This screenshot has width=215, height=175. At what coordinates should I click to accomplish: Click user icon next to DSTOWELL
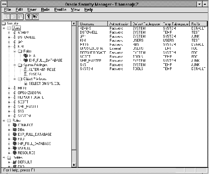14,37
